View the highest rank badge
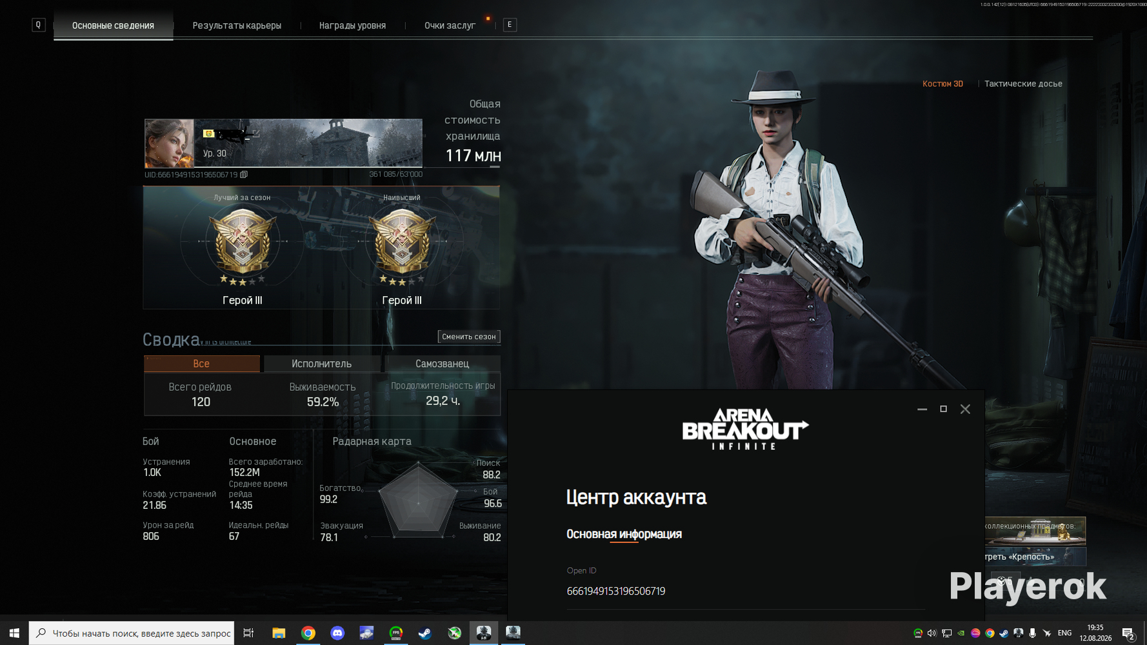1147x645 pixels. tap(402, 242)
